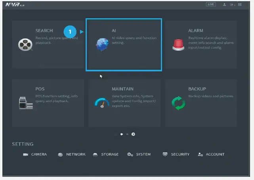This screenshot has height=180, width=254.
Task: Click 'Record, picture query and playback.' text
Action: click(x=57, y=40)
